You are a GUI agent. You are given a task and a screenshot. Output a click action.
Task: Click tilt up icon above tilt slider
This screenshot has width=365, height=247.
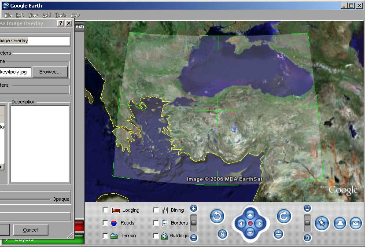coord(307,208)
